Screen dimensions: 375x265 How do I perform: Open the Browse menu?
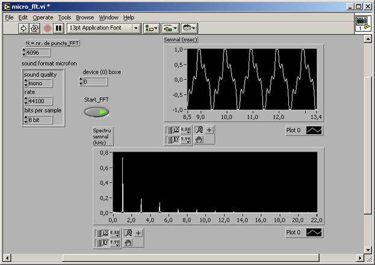click(84, 17)
